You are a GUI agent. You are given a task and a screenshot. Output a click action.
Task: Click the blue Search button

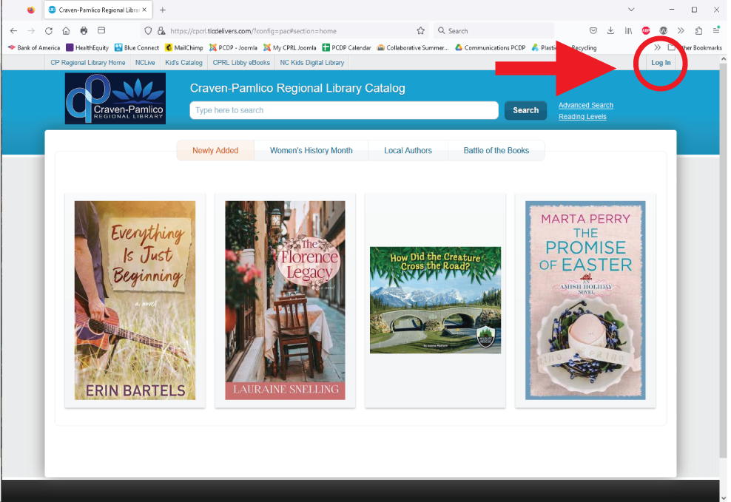pos(525,110)
